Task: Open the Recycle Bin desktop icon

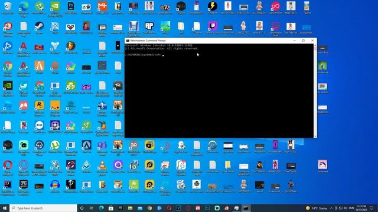Action: [x=8, y=8]
